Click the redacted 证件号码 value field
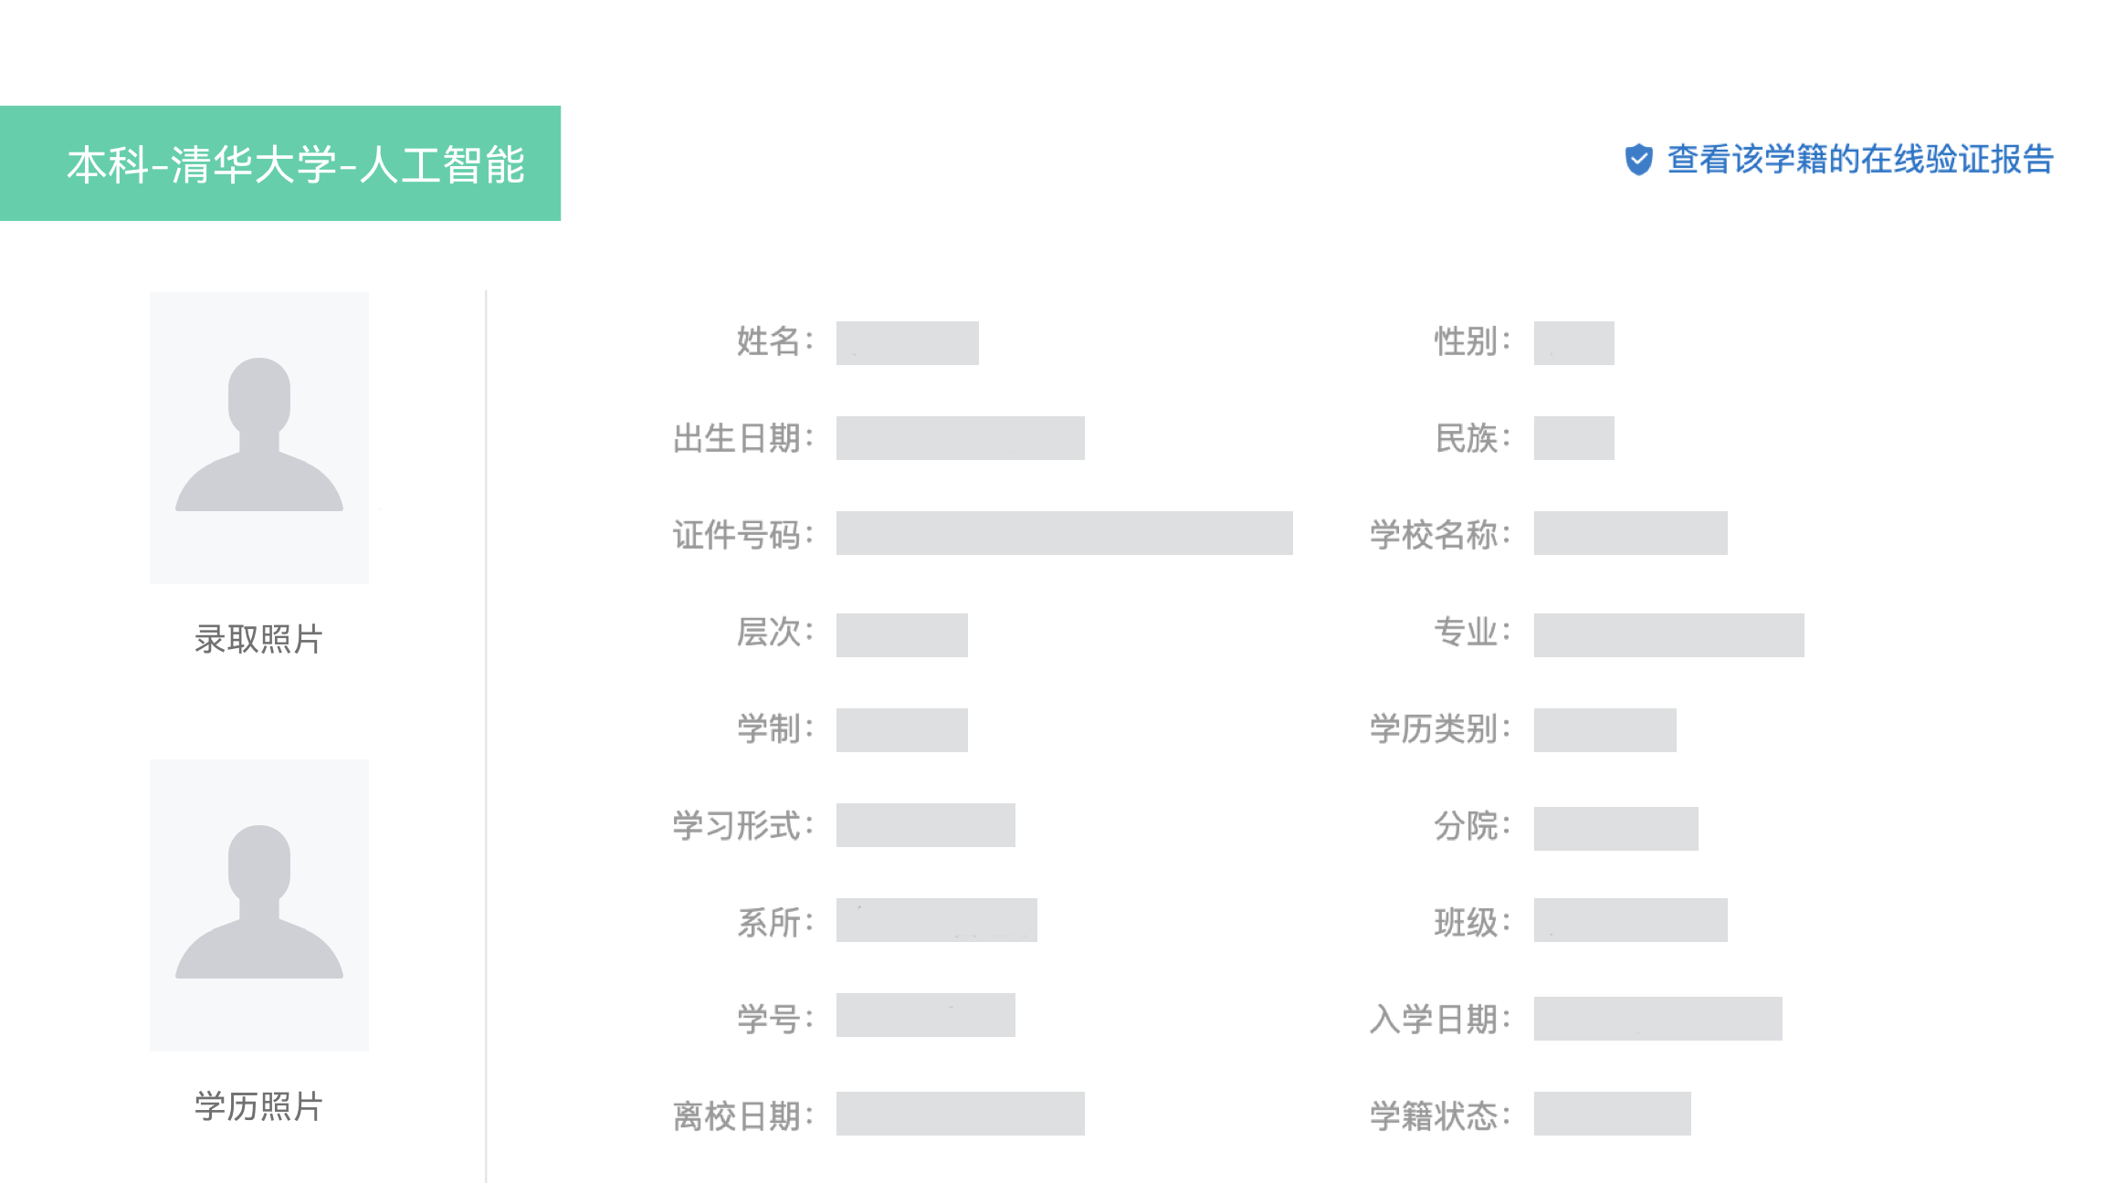 point(1064,533)
